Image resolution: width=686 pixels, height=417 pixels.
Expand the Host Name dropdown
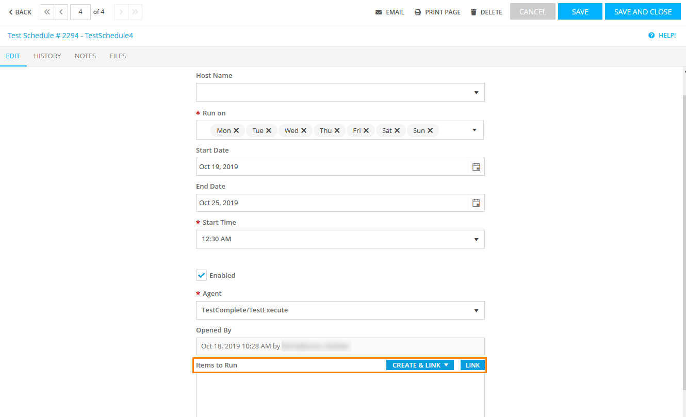(476, 93)
